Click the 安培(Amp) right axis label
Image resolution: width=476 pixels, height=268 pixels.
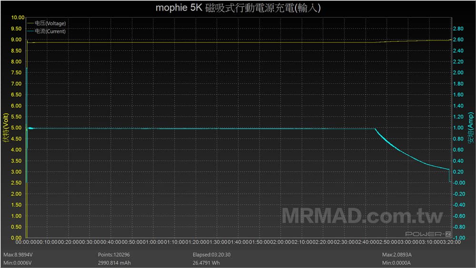tap(471, 128)
